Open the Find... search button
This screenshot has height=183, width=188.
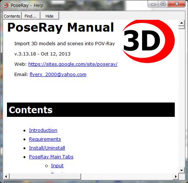(x=31, y=16)
